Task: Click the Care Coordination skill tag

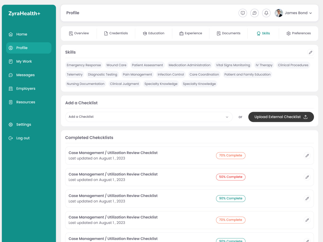Action: tap(204, 75)
